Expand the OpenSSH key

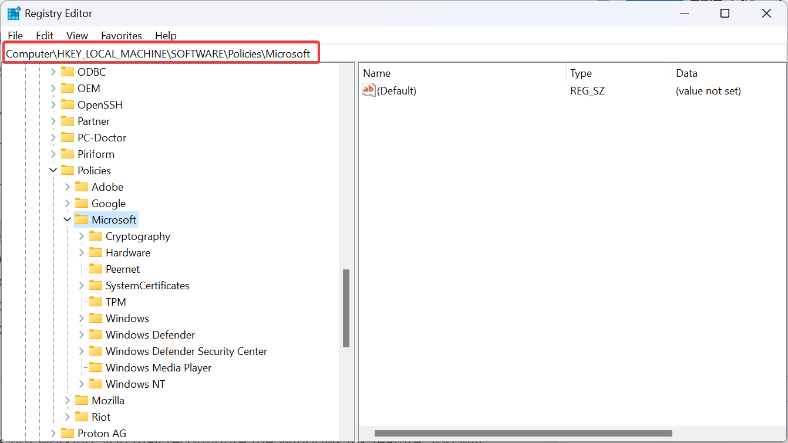tap(53, 104)
